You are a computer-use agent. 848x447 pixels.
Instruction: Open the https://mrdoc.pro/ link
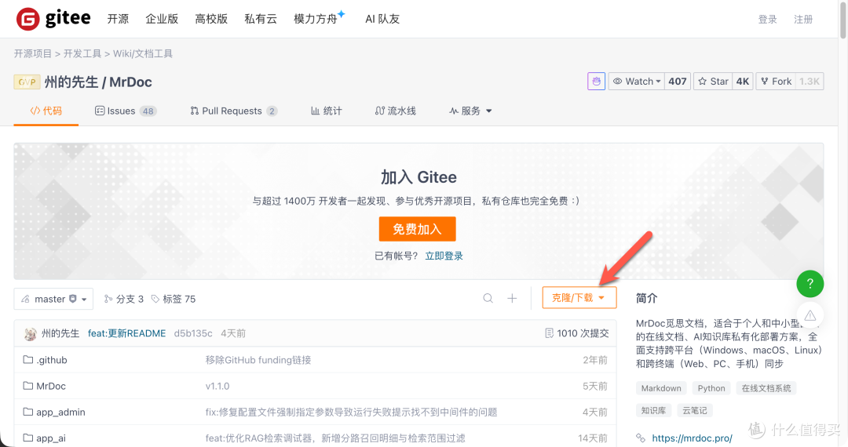692,438
